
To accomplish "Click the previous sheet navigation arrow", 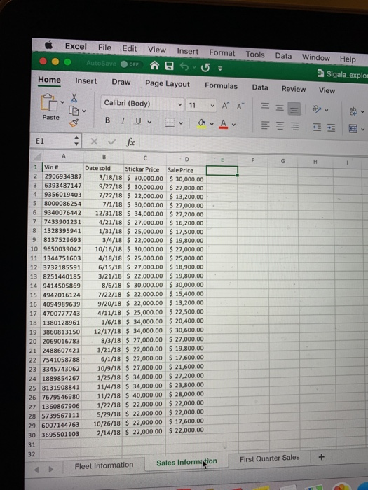I will coord(37,470).
